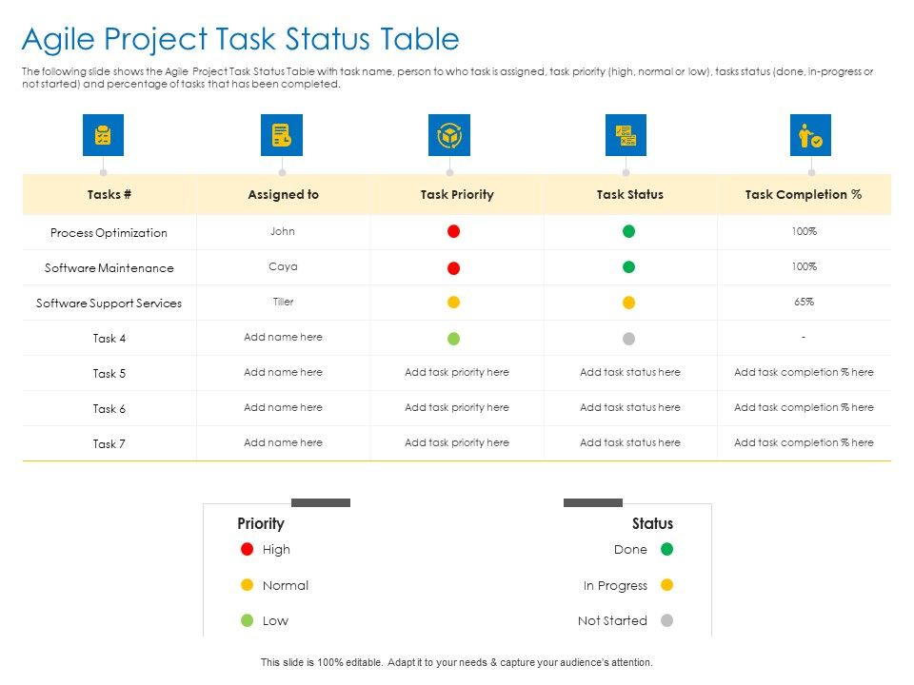Select the yellow priority dot for Software Support Services
914x685 pixels.
[x=453, y=302]
